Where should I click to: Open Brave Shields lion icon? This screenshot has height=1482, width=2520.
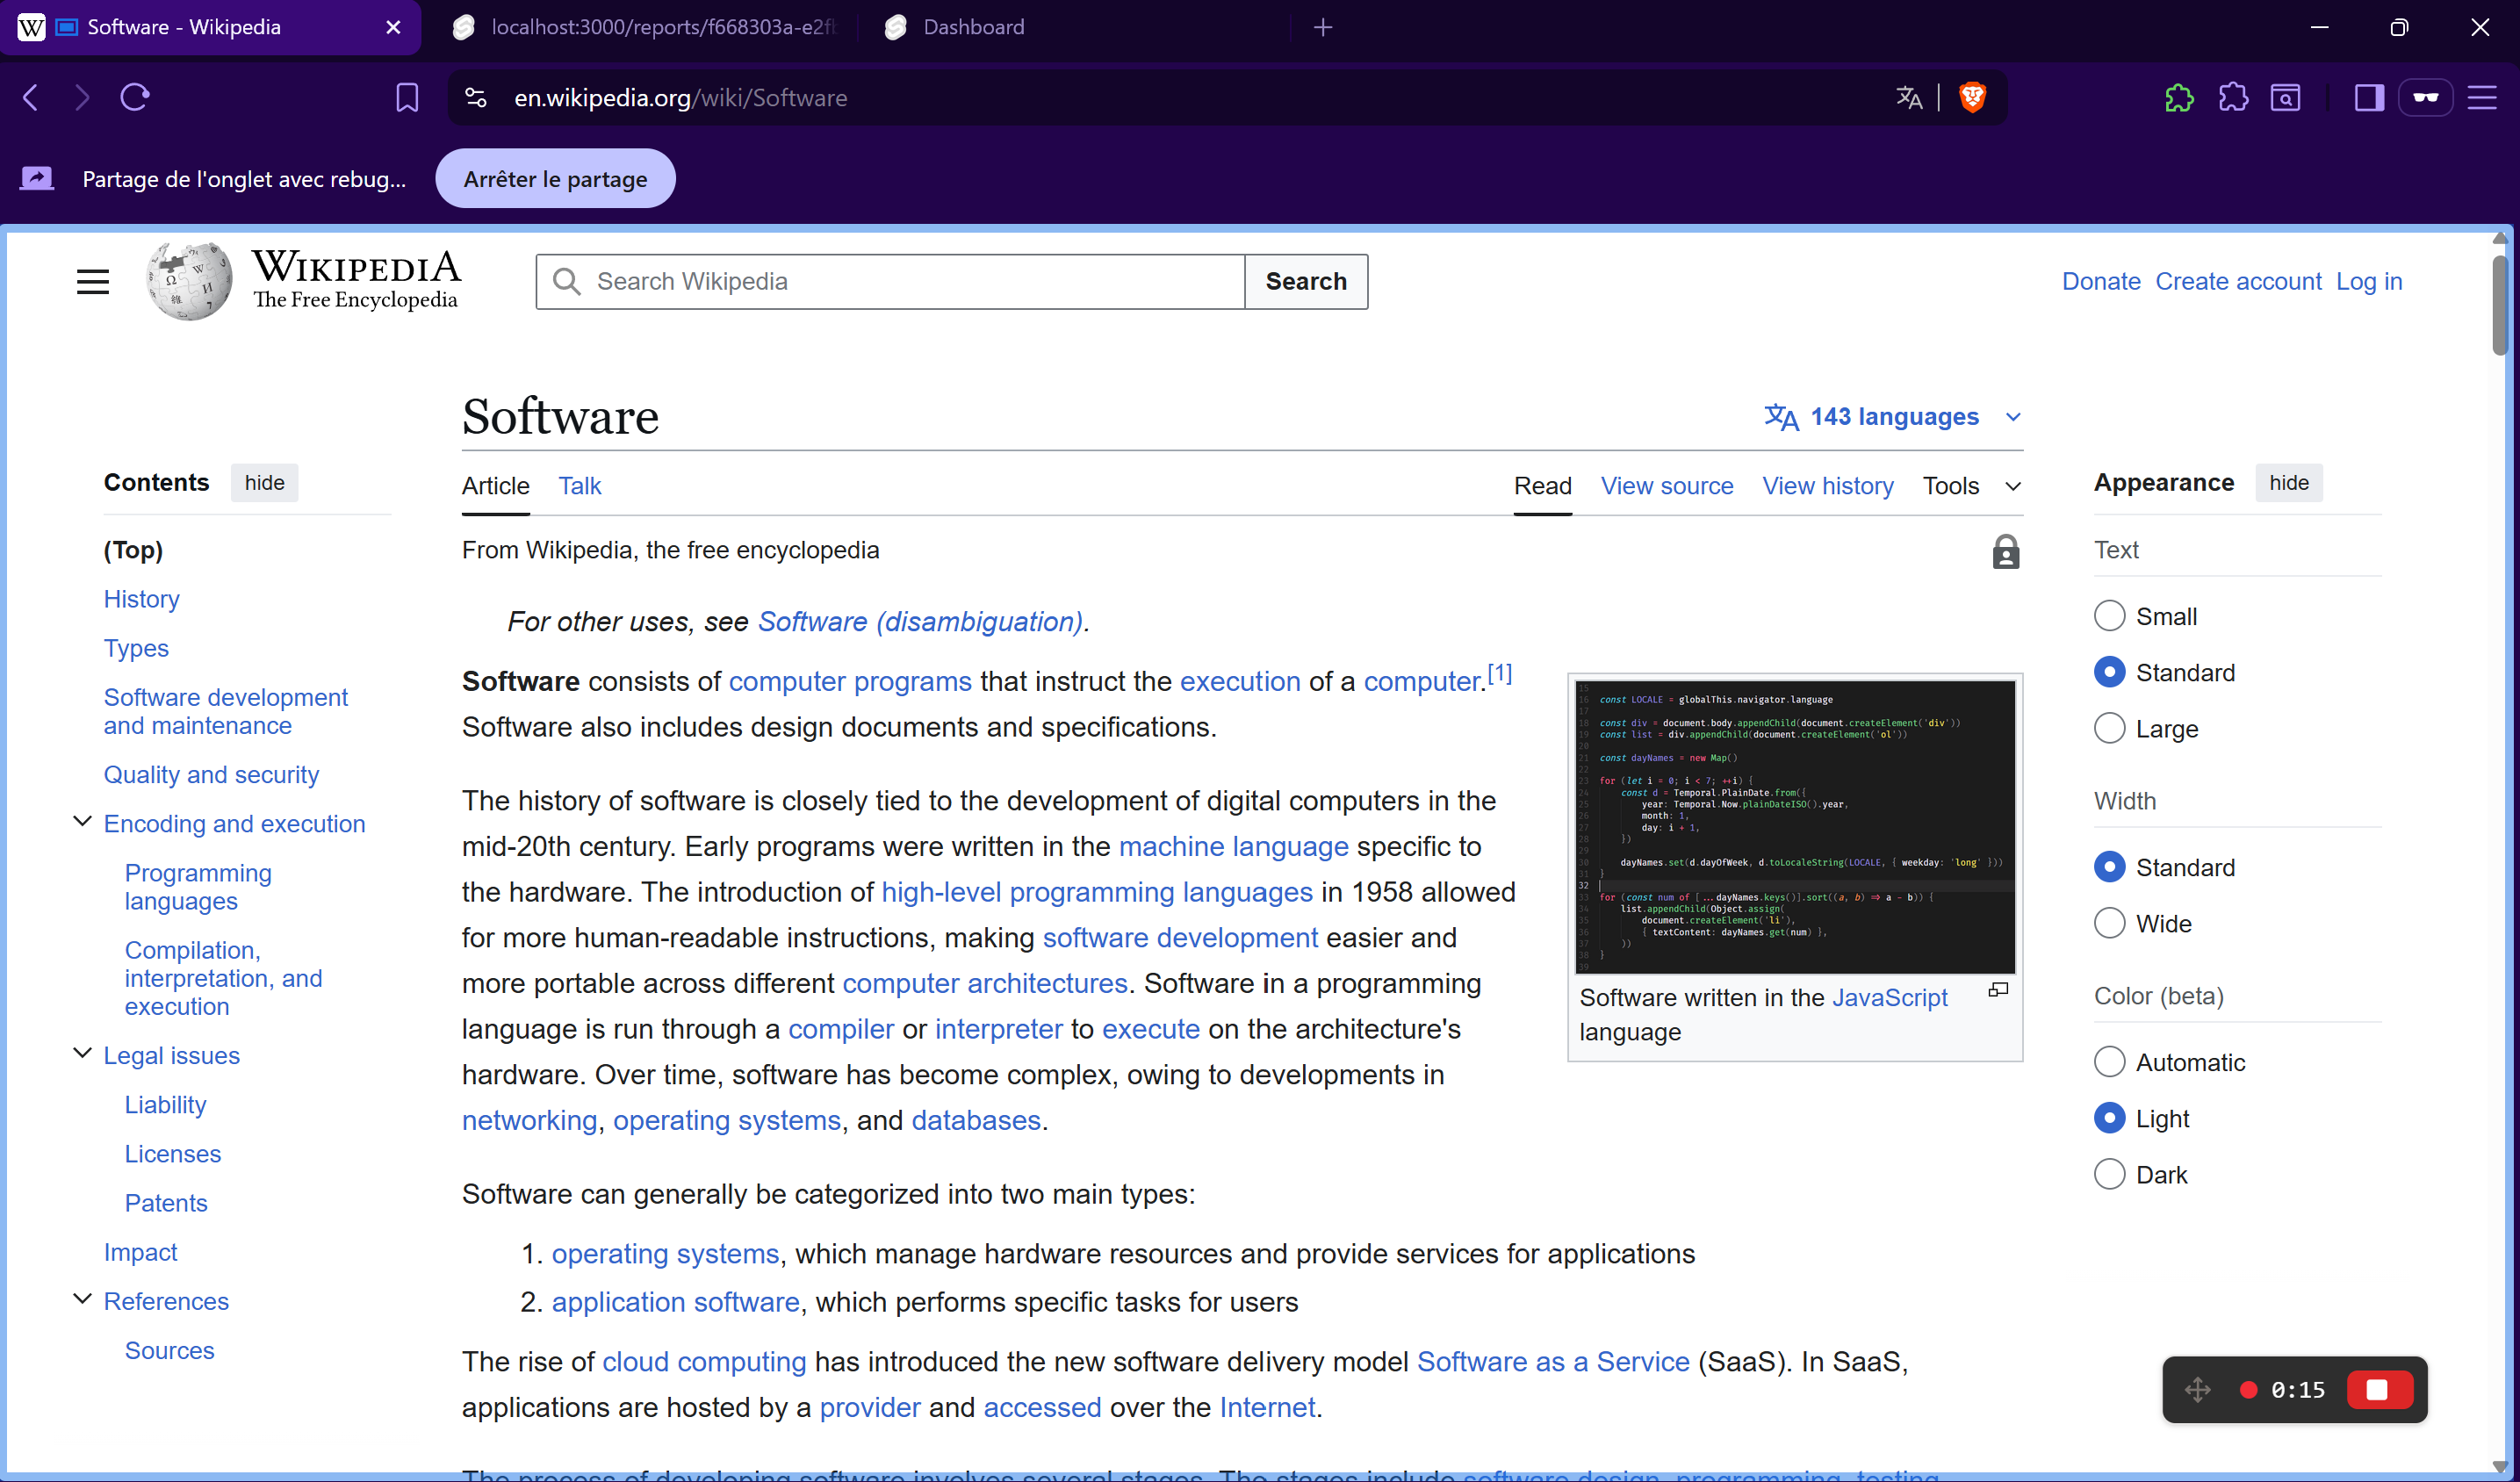click(1973, 97)
